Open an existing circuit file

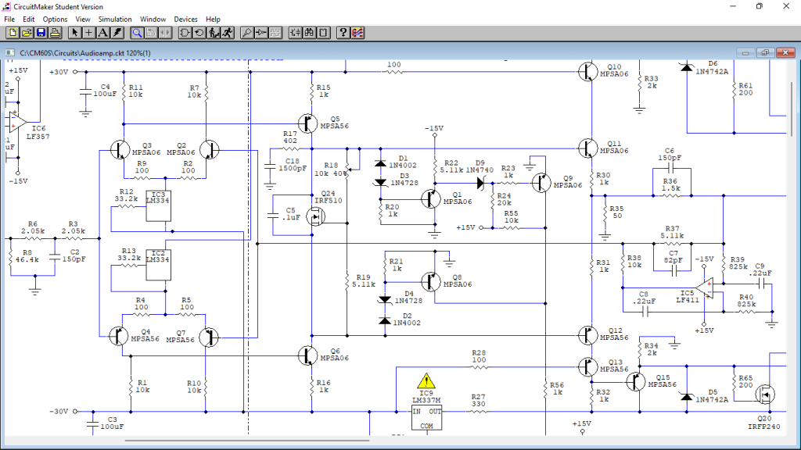(26, 33)
